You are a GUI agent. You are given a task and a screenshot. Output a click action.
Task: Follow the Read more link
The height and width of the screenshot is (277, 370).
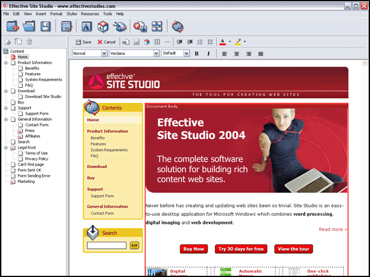tap(333, 229)
